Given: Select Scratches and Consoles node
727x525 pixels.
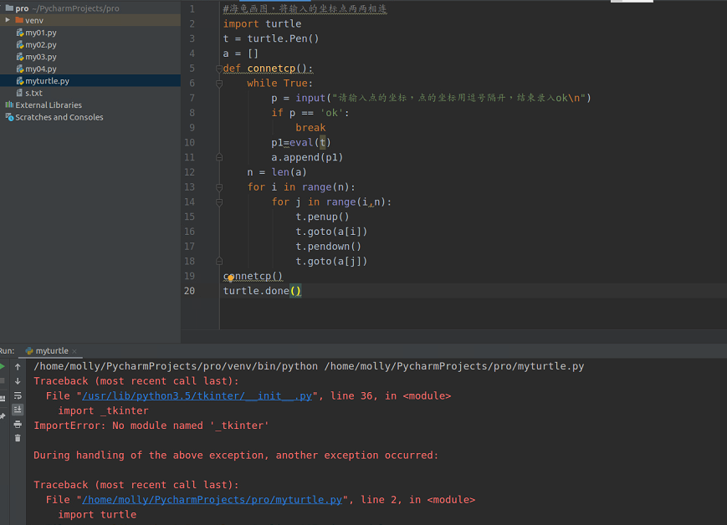Looking at the screenshot, I should coord(59,117).
